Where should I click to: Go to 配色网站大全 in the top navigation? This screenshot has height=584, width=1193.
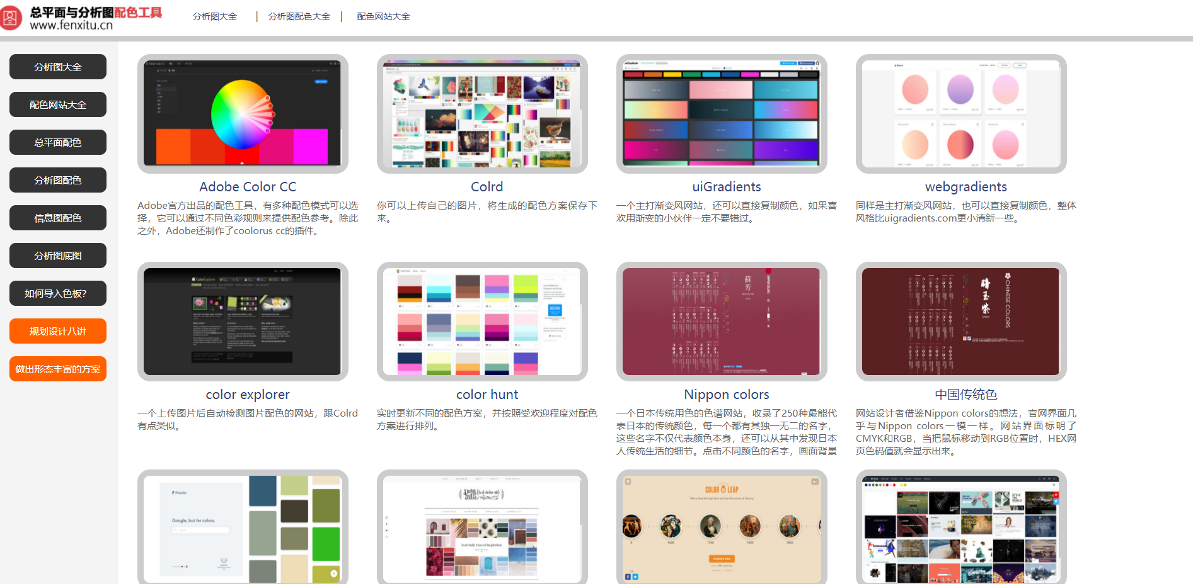pyautogui.click(x=384, y=16)
